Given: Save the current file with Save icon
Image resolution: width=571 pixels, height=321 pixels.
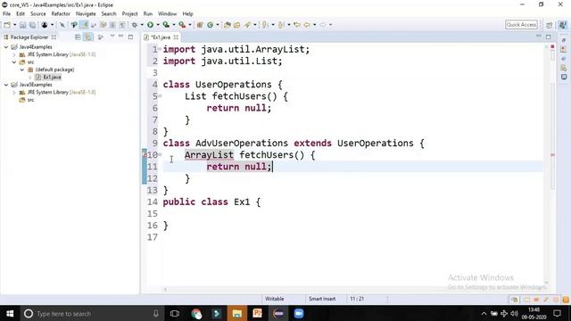Looking at the screenshot, I should point(22,25).
